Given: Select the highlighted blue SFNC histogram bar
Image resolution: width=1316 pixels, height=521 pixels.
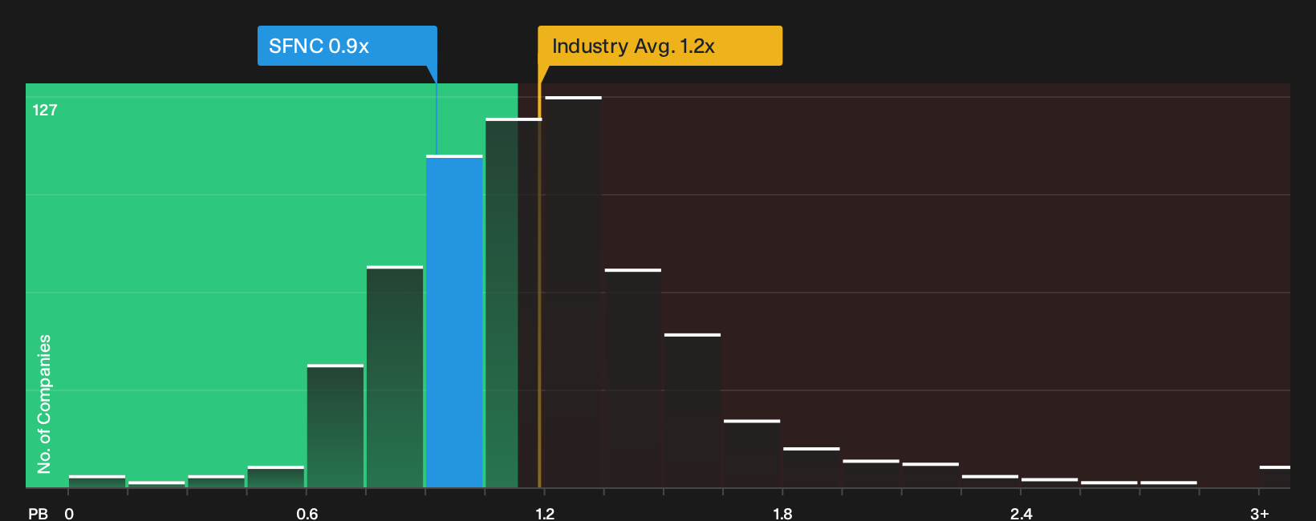Looking at the screenshot, I should (x=454, y=321).
